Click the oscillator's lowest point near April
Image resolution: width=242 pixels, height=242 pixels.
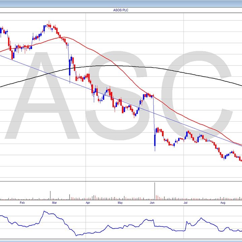[77, 235]
